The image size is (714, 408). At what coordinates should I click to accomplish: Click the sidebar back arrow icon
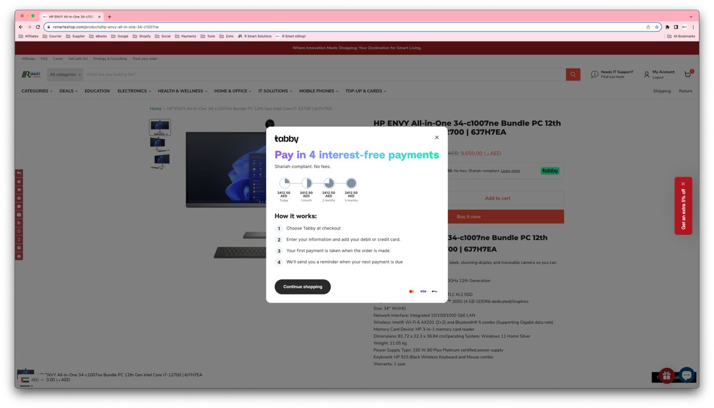tap(19, 173)
